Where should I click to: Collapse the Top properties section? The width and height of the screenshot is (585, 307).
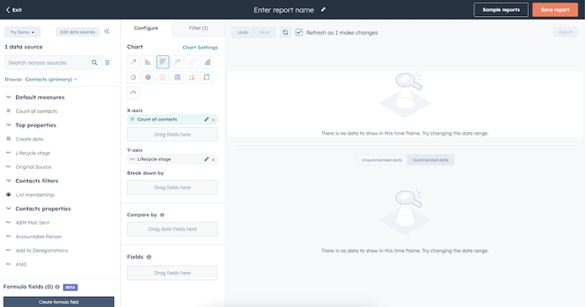(9, 125)
